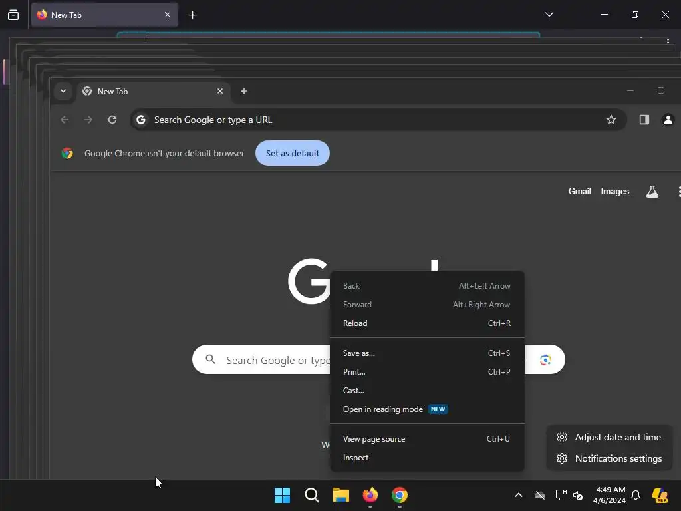Open the Windows Start menu
Image resolution: width=681 pixels, height=511 pixels.
[282, 495]
